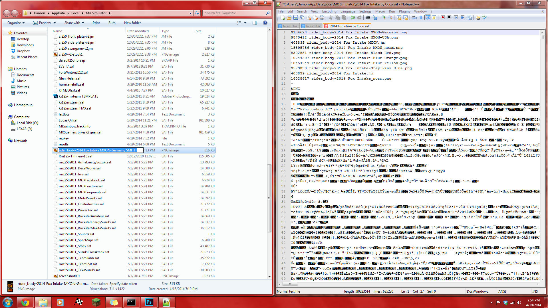Sort files by the Size column header
The width and height of the screenshot is (548, 308).
coord(199,31)
